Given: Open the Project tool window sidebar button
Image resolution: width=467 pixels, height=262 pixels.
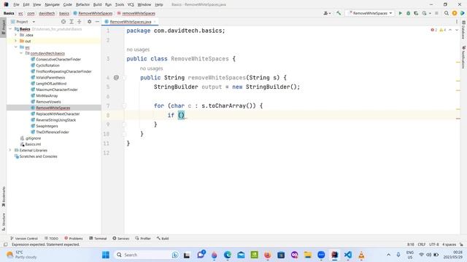Looking at the screenshot, I should coord(3,27).
